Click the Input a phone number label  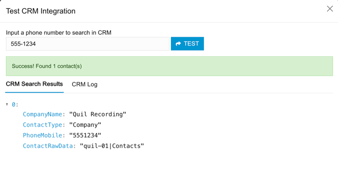[58, 33]
